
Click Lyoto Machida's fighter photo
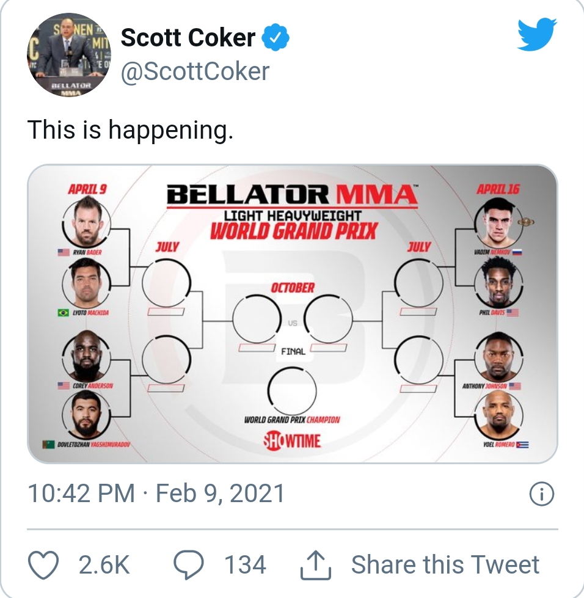(x=87, y=283)
